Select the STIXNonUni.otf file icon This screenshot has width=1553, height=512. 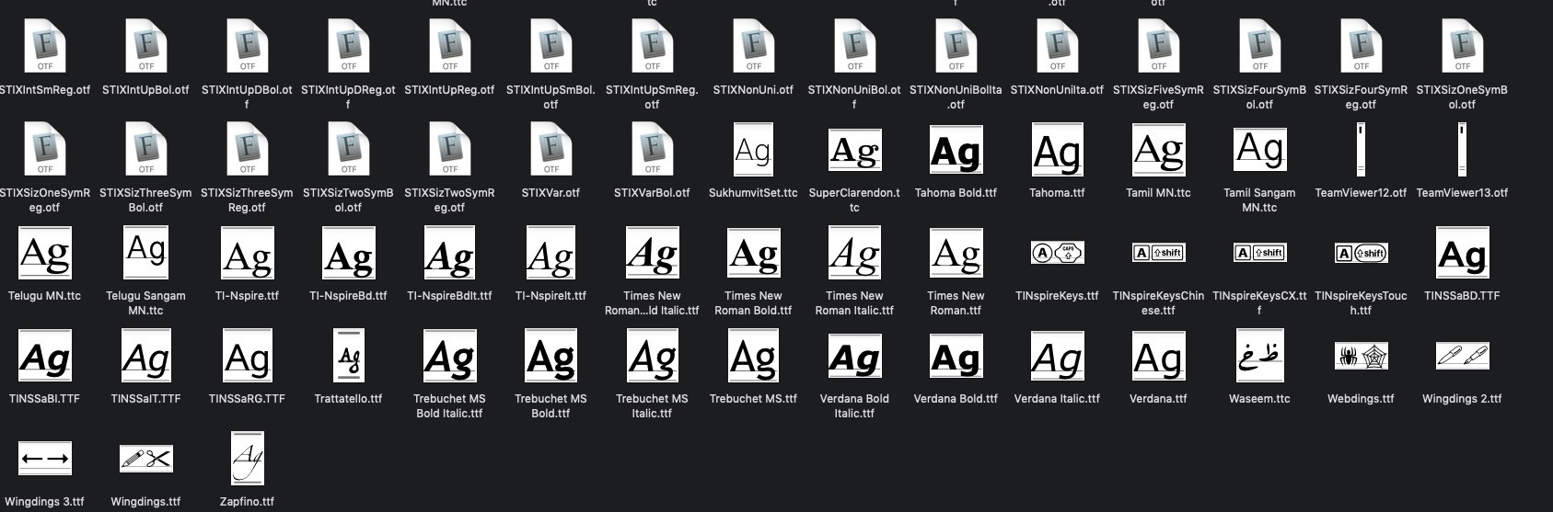tap(753, 47)
